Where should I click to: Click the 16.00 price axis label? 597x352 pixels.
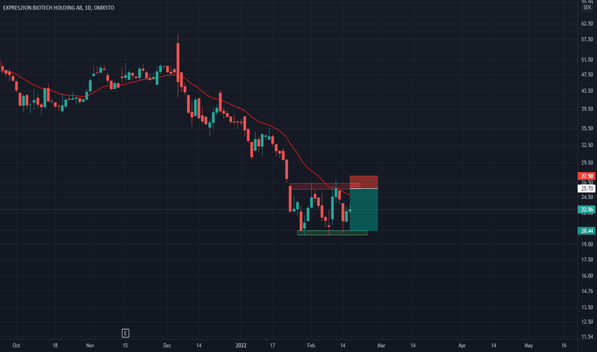pyautogui.click(x=587, y=276)
